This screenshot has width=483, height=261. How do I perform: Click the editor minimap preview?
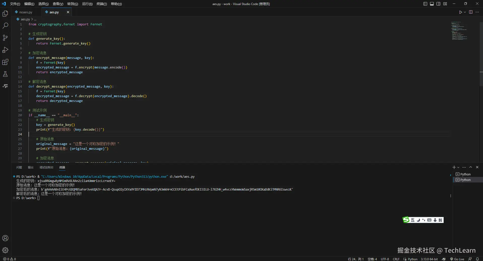click(459, 31)
